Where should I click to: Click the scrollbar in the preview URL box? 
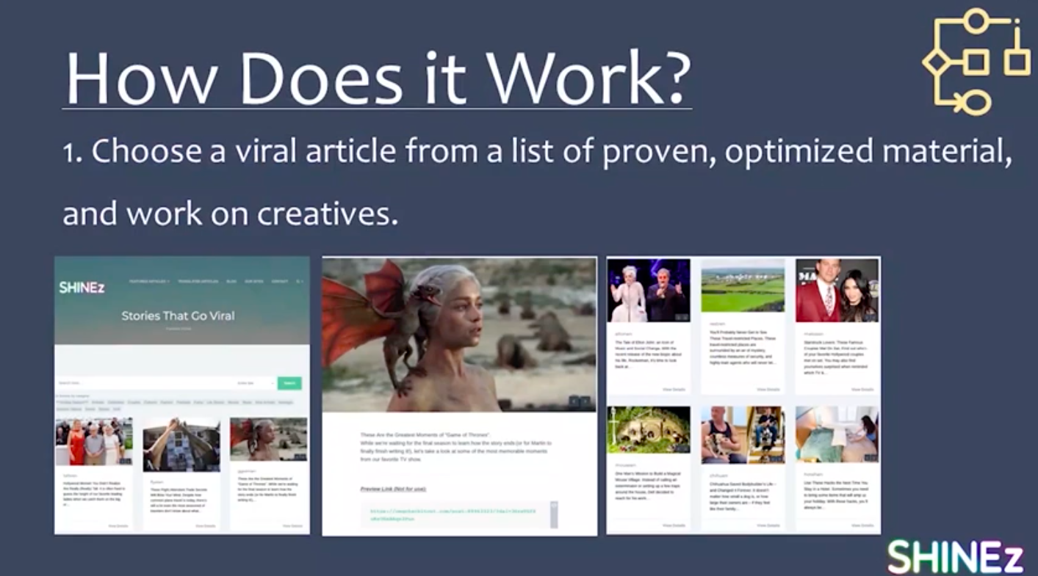pos(554,514)
